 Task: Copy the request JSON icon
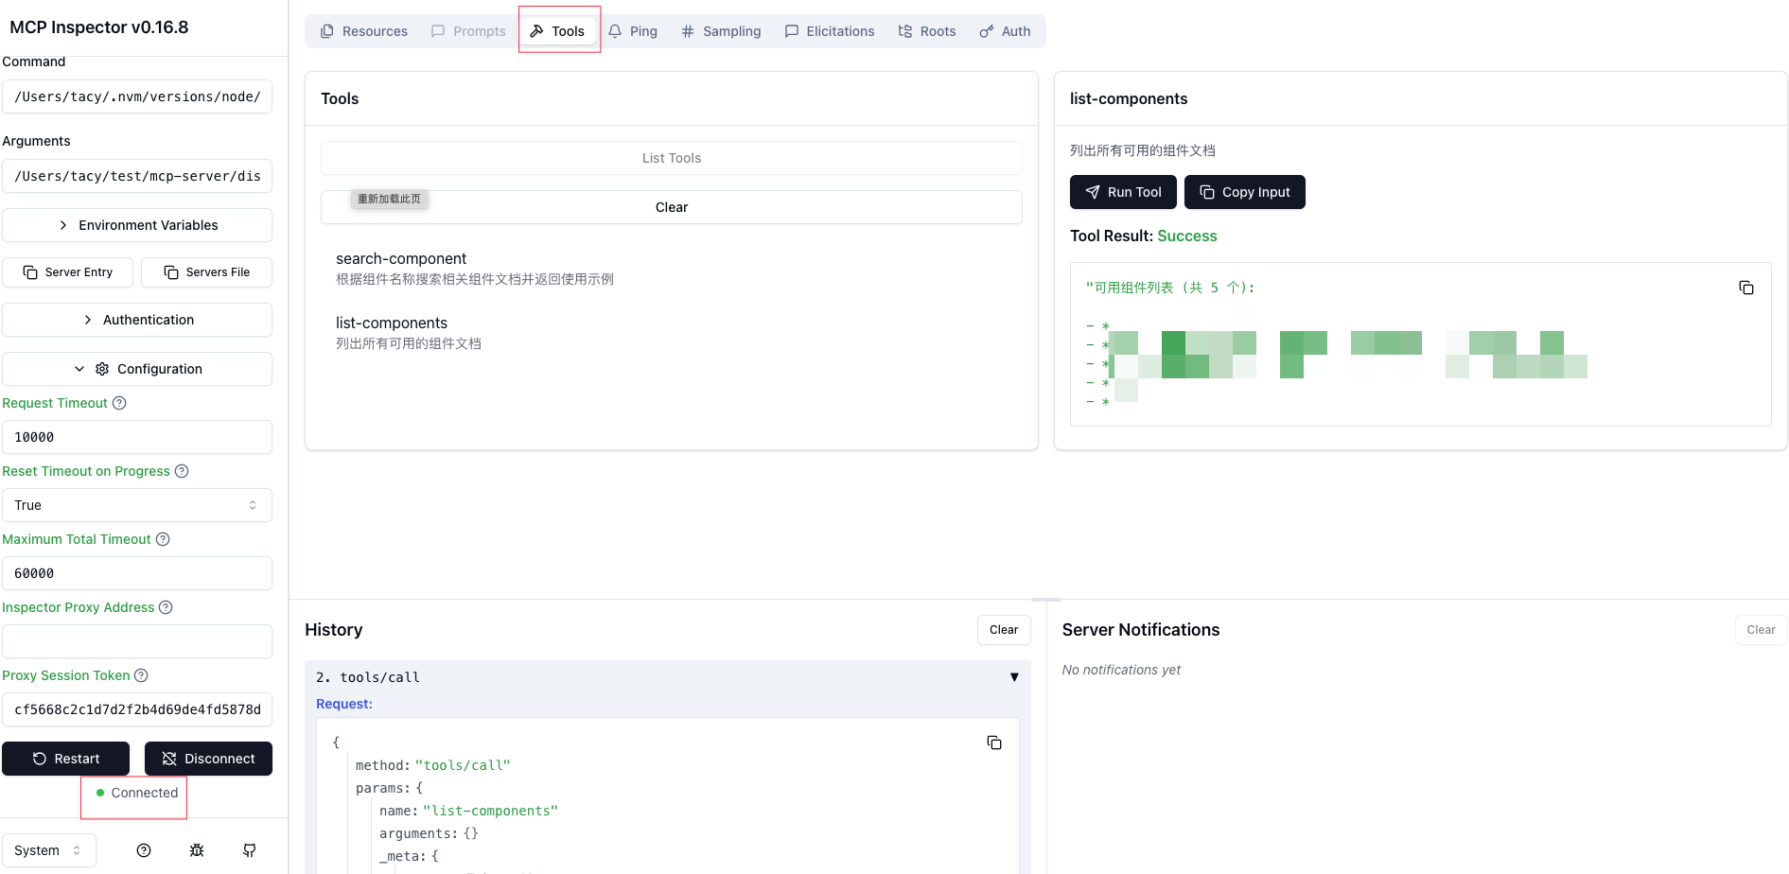click(994, 743)
